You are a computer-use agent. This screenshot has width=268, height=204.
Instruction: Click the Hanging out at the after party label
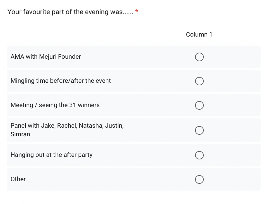[x=51, y=155]
